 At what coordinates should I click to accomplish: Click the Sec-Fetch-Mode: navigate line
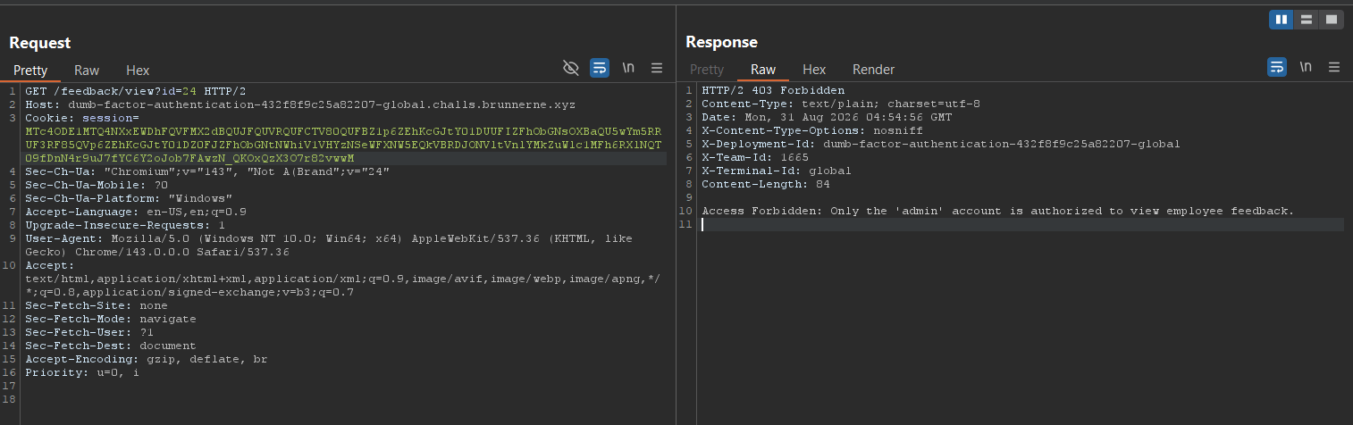(111, 319)
